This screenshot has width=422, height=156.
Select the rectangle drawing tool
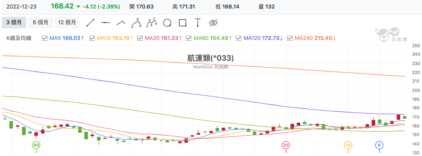[x=183, y=23]
